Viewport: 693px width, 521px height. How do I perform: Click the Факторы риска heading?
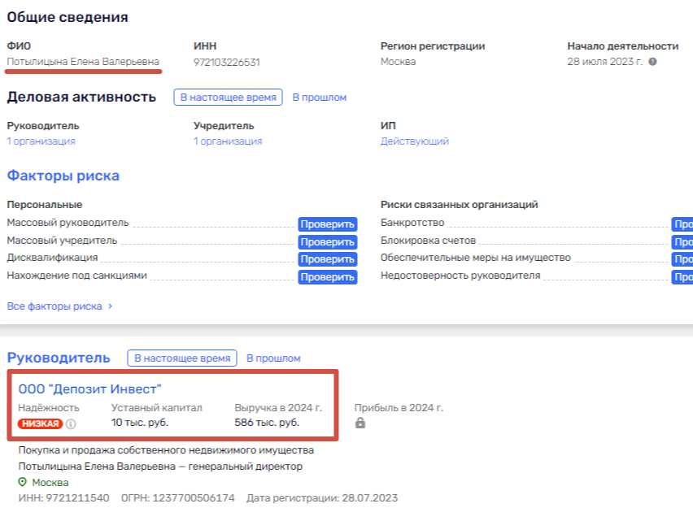(x=63, y=176)
